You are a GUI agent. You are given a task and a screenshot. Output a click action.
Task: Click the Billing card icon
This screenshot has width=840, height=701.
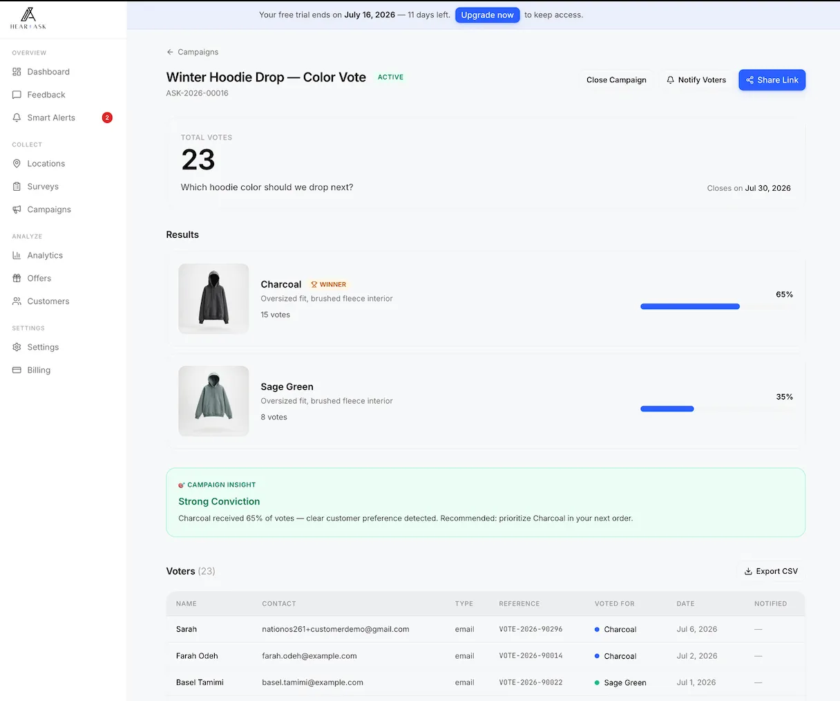17,370
